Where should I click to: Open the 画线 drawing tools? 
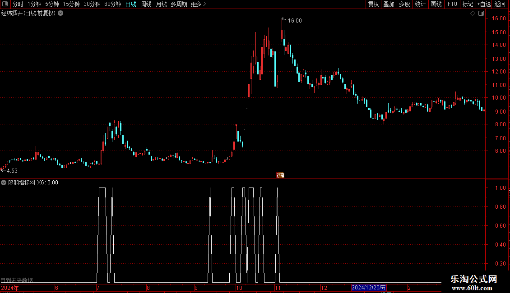pos(436,4)
